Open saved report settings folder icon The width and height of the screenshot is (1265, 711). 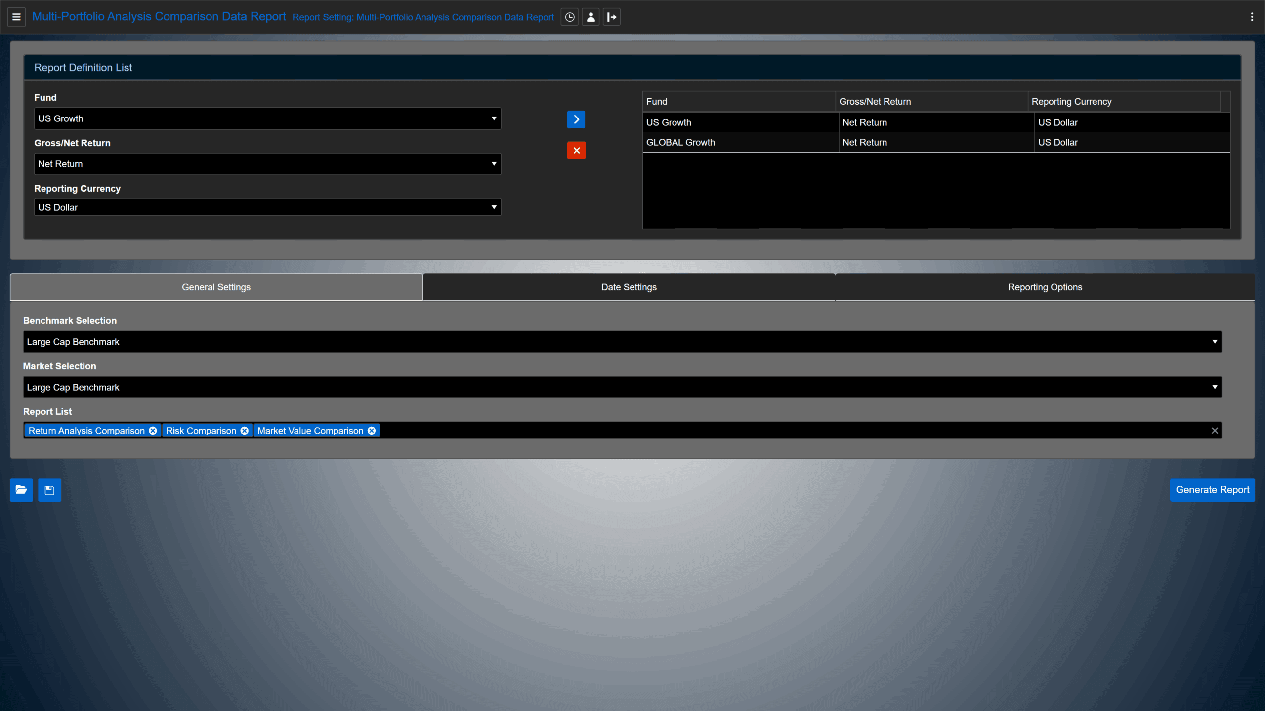(21, 490)
